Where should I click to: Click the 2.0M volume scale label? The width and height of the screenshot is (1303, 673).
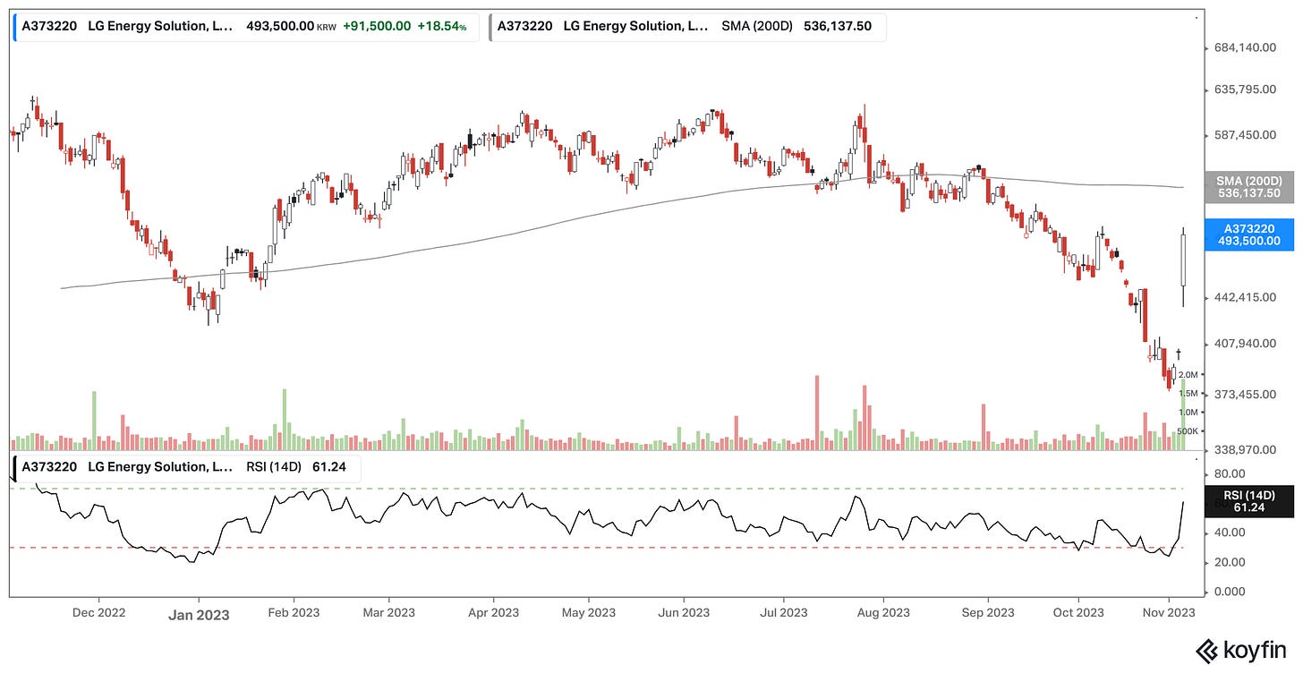tap(1188, 374)
